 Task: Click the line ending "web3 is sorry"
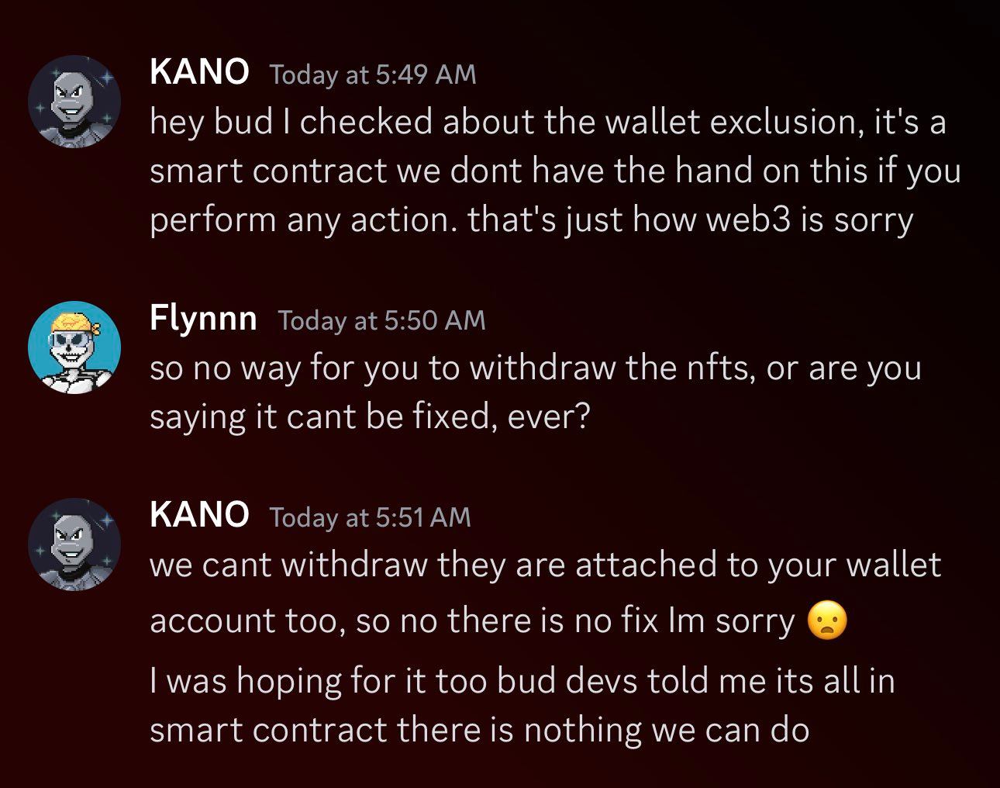(x=531, y=220)
